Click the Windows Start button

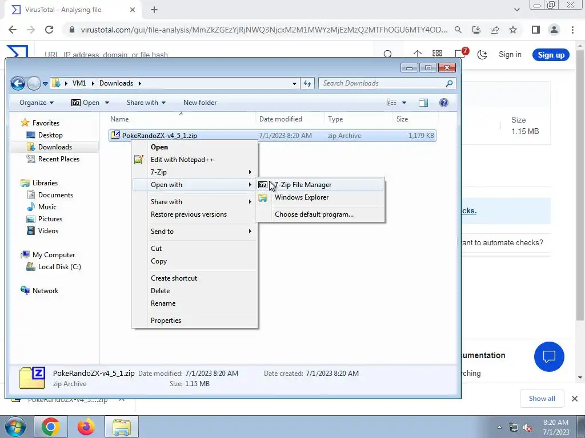pos(15,427)
